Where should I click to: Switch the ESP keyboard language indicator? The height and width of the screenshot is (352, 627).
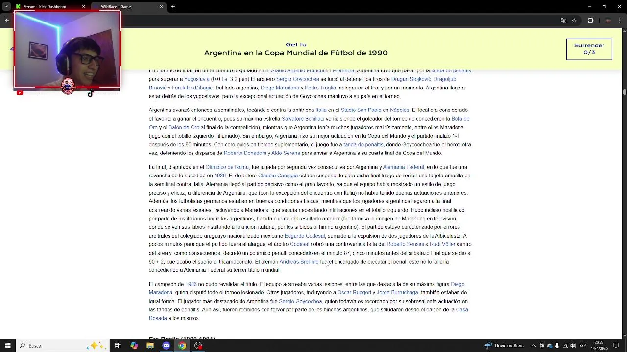click(x=583, y=346)
